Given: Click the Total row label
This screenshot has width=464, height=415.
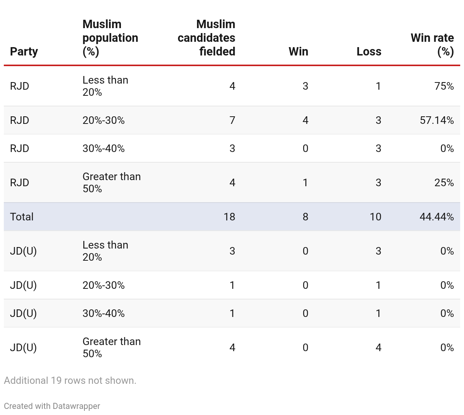Looking at the screenshot, I should click(x=22, y=217).
